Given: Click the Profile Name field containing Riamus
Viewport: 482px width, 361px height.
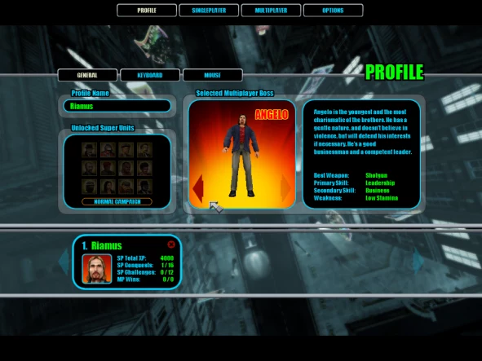Looking at the screenshot, I should pos(117,106).
